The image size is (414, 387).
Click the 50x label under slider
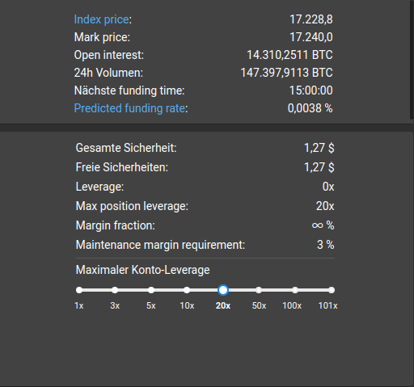tap(259, 305)
